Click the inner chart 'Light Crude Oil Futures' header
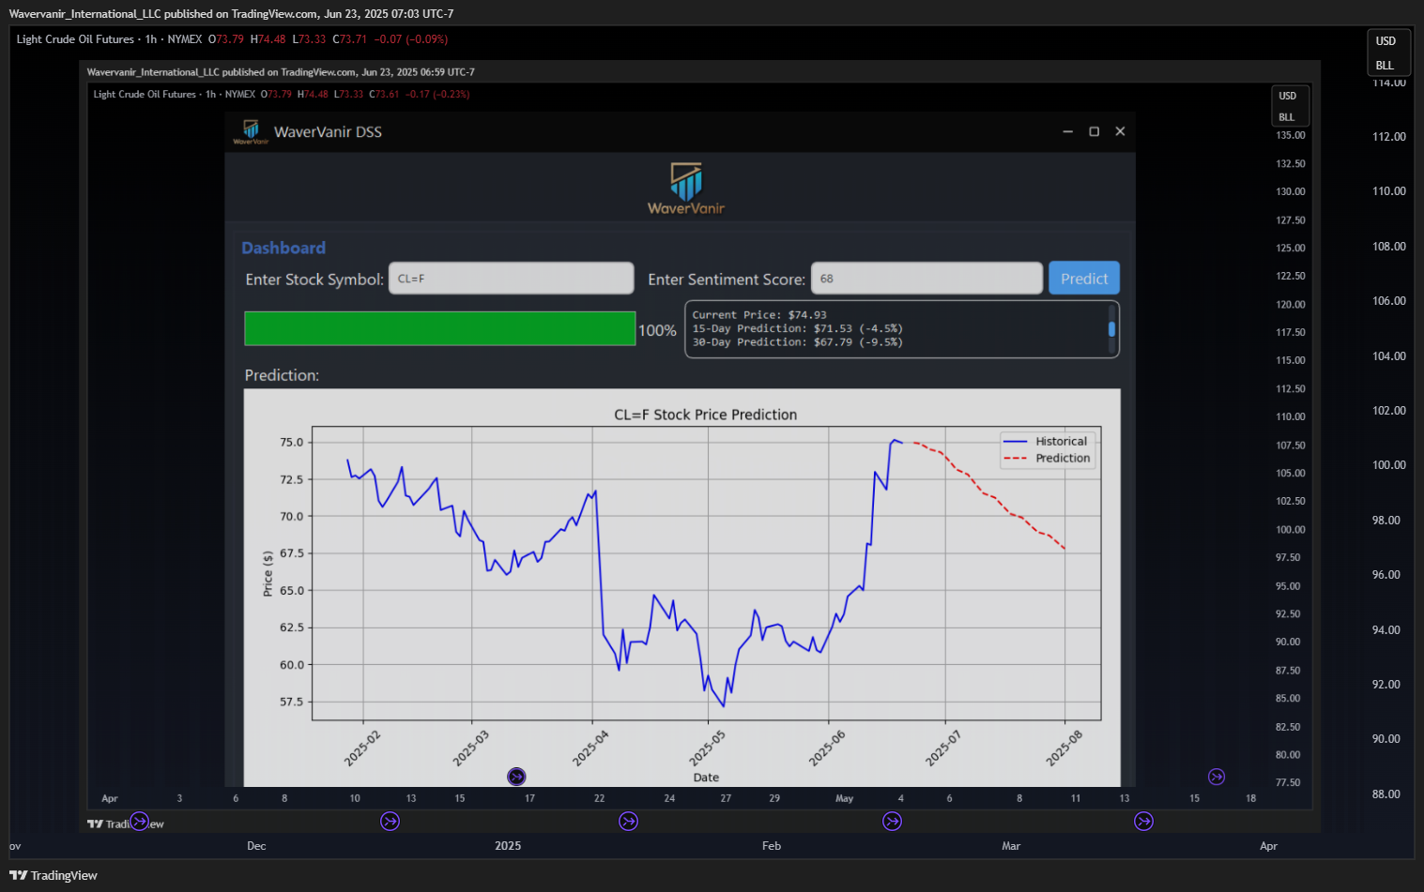 point(145,94)
